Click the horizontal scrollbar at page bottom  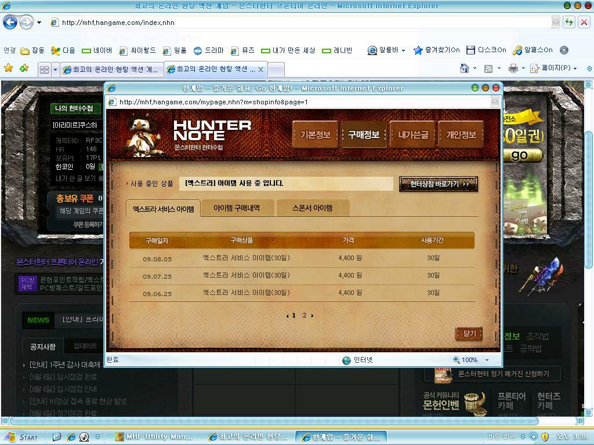point(290,421)
